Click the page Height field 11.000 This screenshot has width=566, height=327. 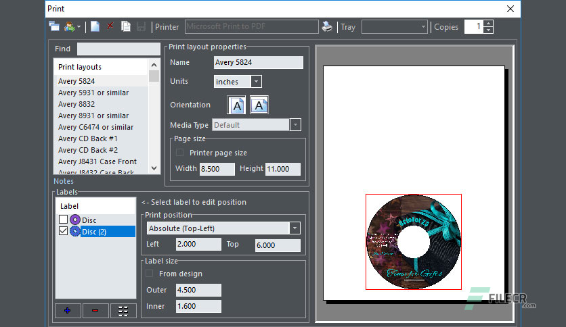282,169
